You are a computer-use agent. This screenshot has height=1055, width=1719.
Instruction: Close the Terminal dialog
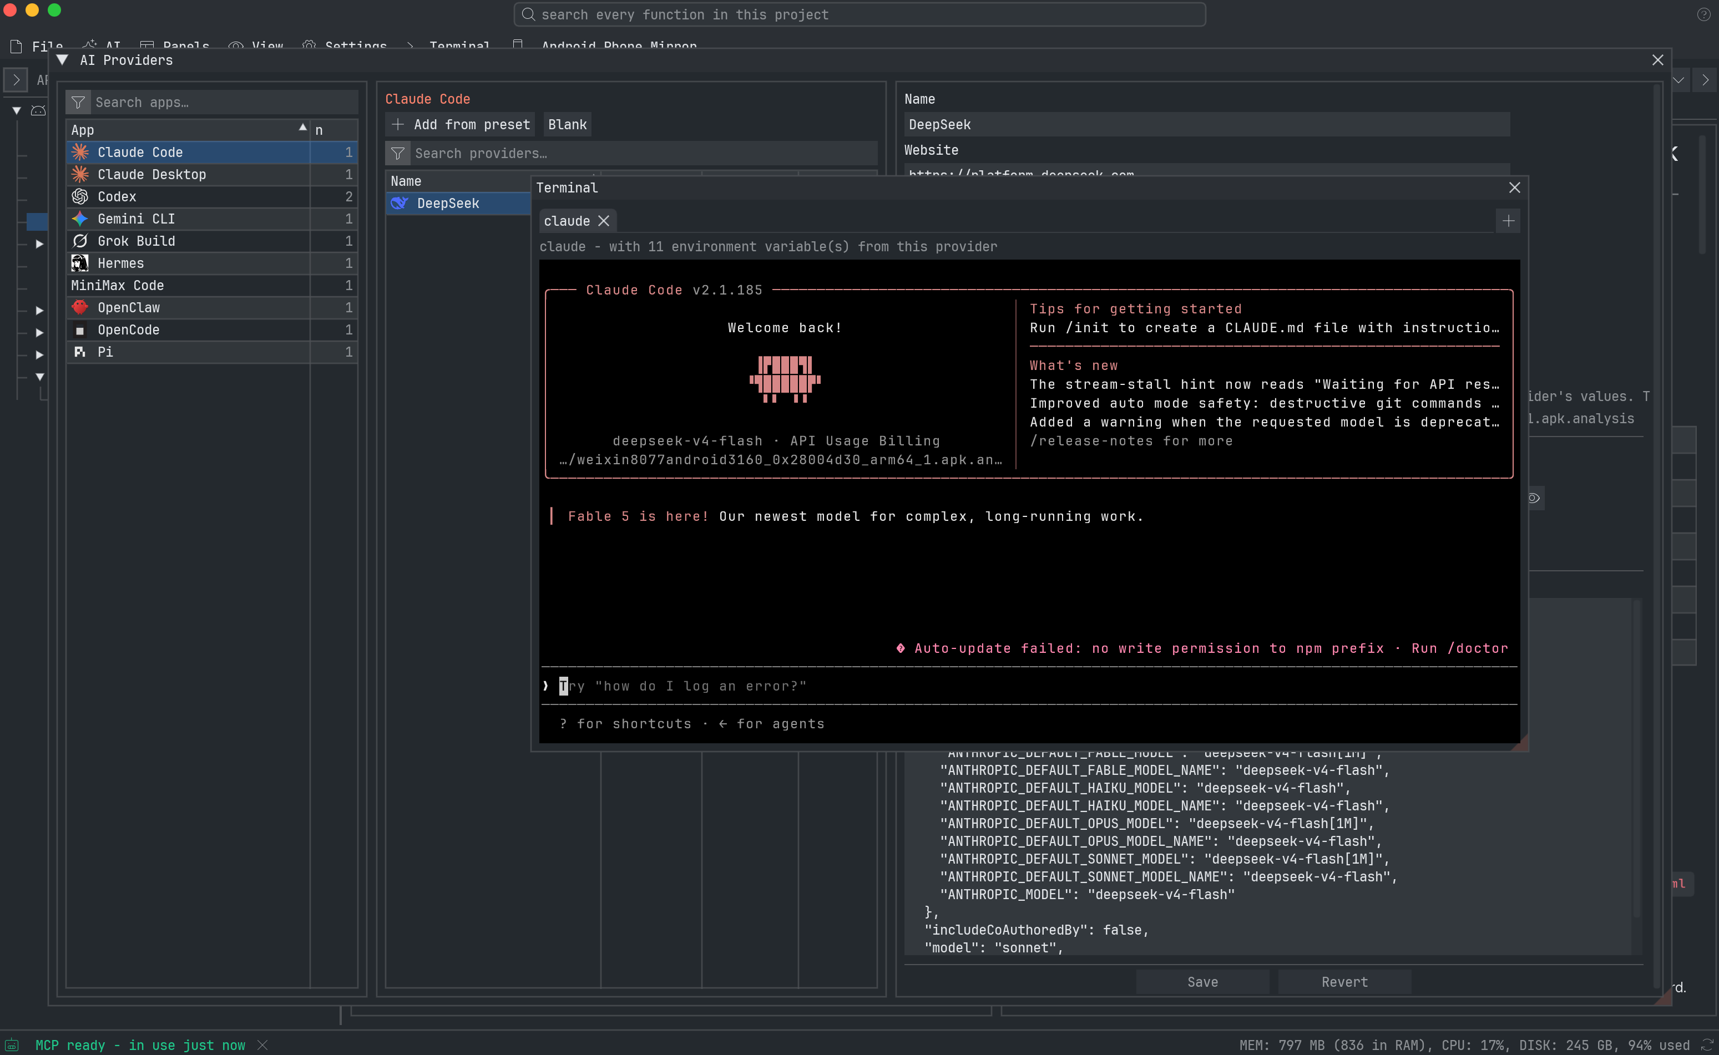tap(1514, 187)
